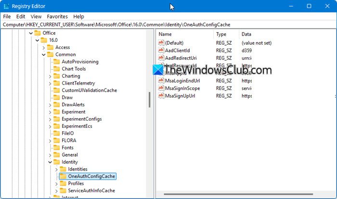
Task: Click the Draw folder icon
Action: 56,98
